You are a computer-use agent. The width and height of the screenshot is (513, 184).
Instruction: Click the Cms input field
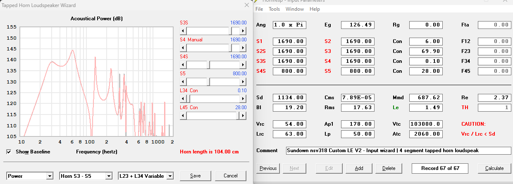(x=358, y=98)
